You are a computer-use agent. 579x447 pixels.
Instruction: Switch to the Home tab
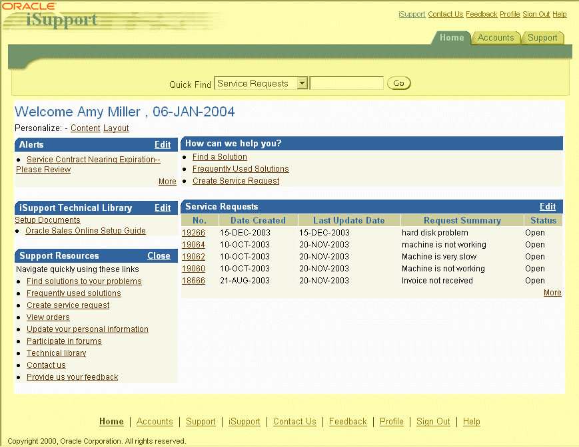click(452, 38)
